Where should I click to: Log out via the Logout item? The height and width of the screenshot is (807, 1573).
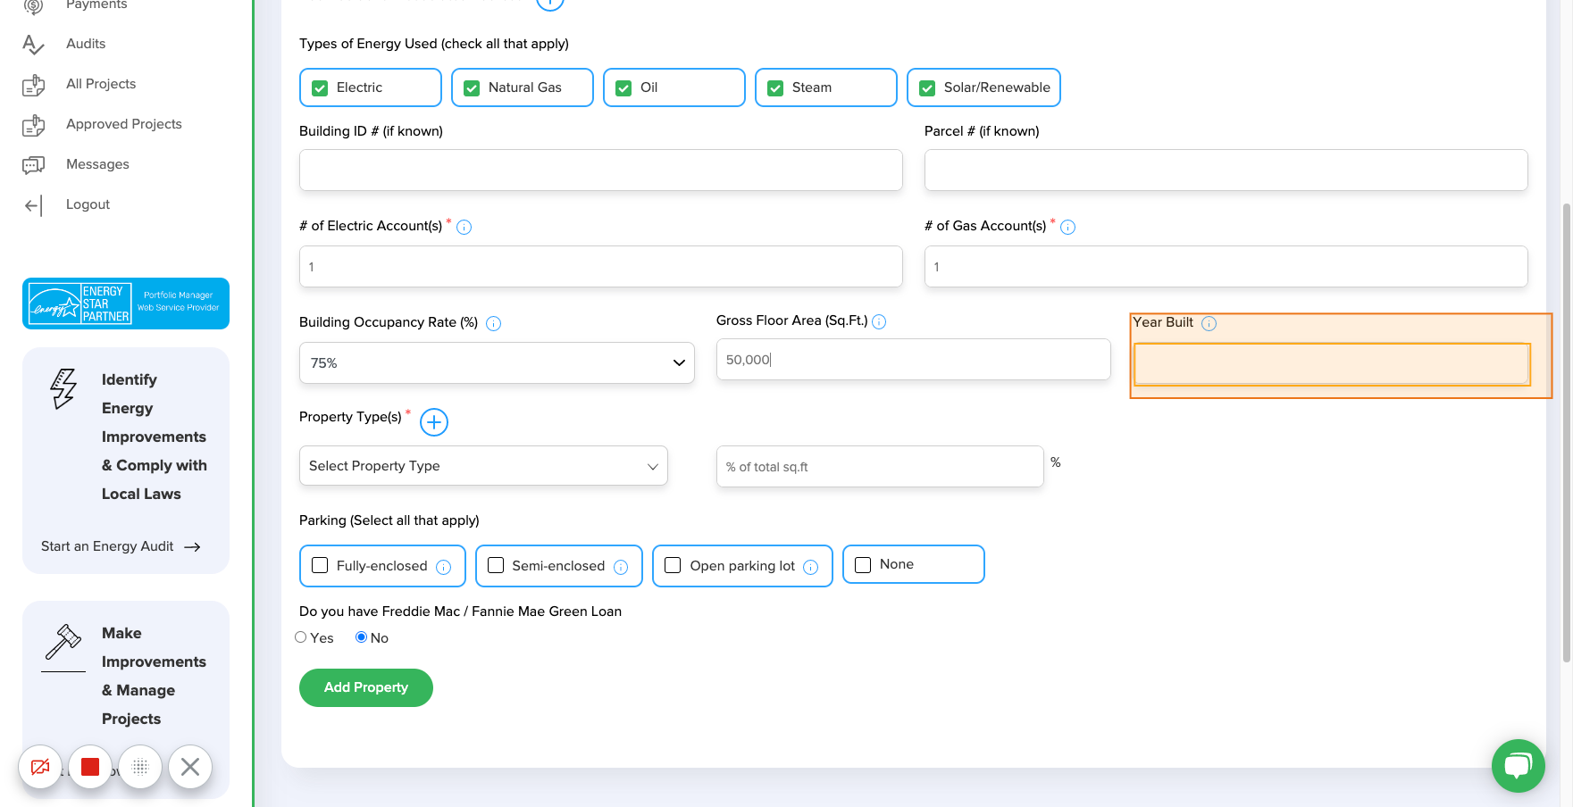pos(88,204)
